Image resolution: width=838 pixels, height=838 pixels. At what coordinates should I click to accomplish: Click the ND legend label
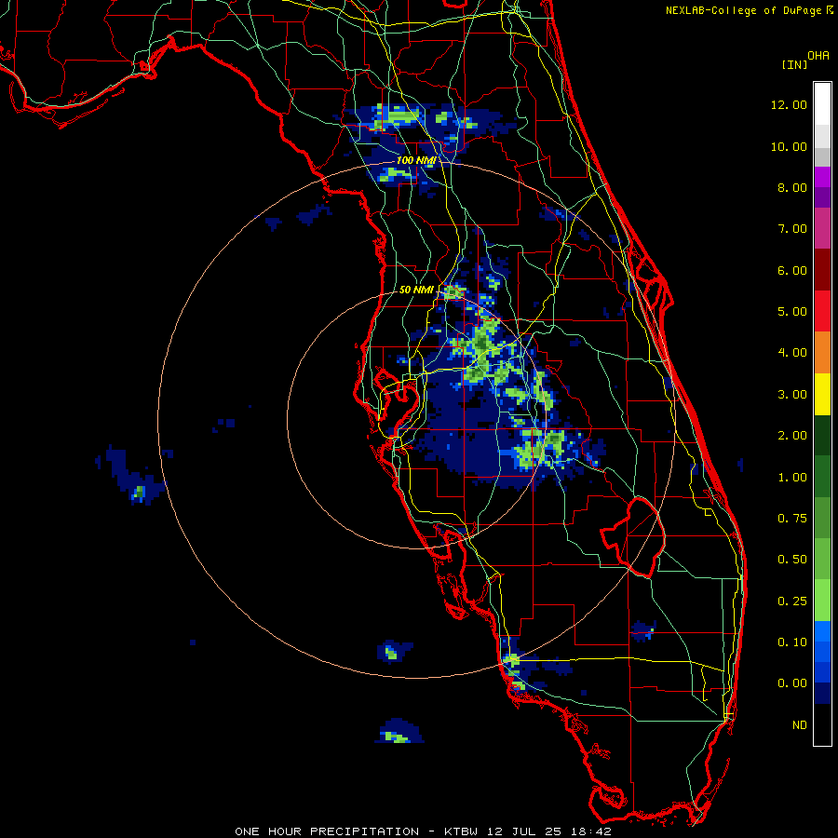pyautogui.click(x=800, y=725)
